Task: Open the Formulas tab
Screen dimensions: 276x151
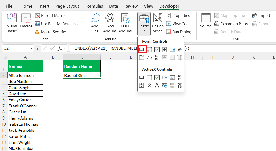Action: pos(94,6)
